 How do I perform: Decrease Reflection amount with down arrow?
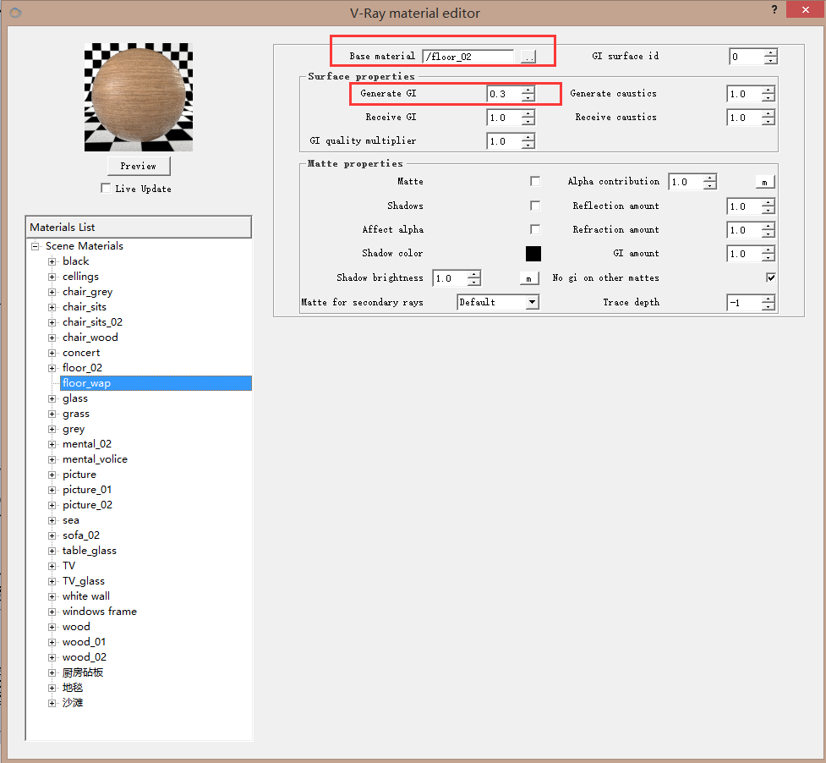[769, 210]
